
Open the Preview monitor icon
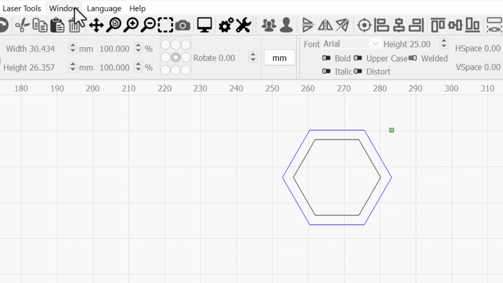(204, 25)
